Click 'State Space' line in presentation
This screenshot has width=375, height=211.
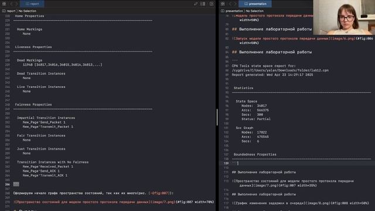(x=246, y=101)
